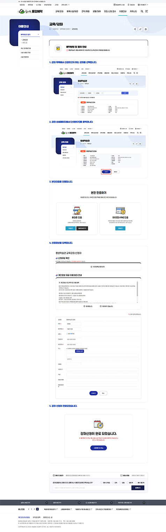Screen dimensions: 166x532
Task: Open the full menu hamburger icon
Action: point(146,11)
